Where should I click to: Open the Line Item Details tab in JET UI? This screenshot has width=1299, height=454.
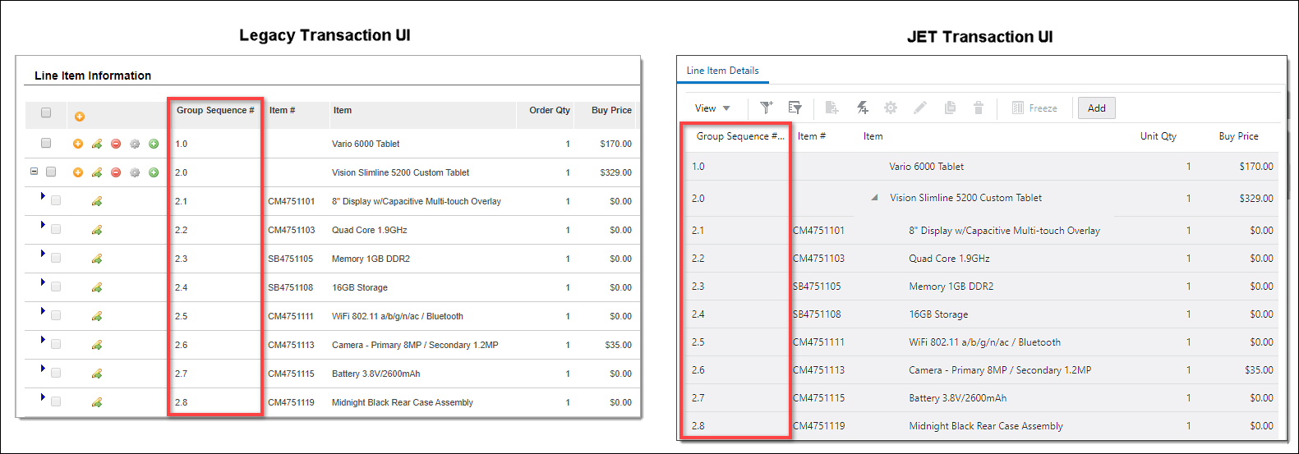coord(723,71)
